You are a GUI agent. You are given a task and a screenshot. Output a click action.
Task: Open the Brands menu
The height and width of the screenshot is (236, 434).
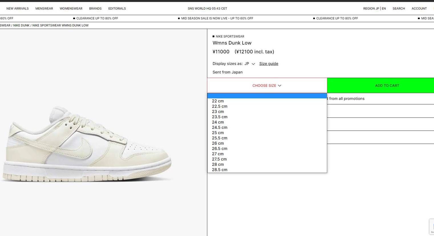[x=95, y=9]
